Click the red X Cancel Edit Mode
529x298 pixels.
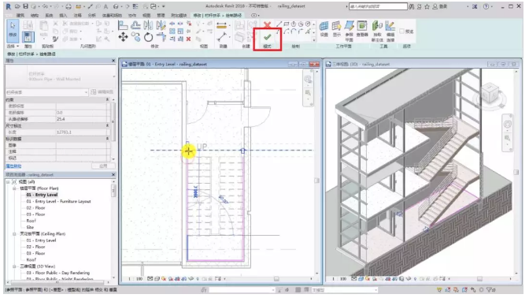pos(267,24)
